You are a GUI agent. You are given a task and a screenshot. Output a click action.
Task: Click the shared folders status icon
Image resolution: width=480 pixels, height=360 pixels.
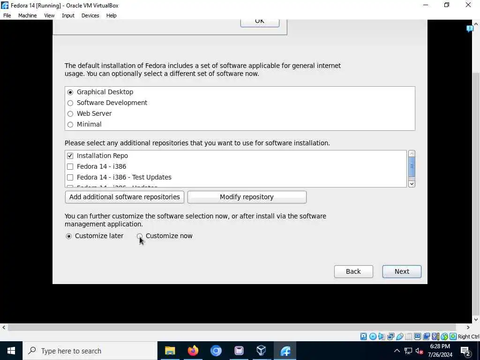pos(408,337)
